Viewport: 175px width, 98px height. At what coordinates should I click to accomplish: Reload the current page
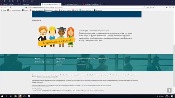[x=8, y=7]
